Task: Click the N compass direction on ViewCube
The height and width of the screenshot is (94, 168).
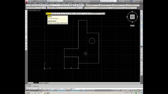Action: click(132, 11)
